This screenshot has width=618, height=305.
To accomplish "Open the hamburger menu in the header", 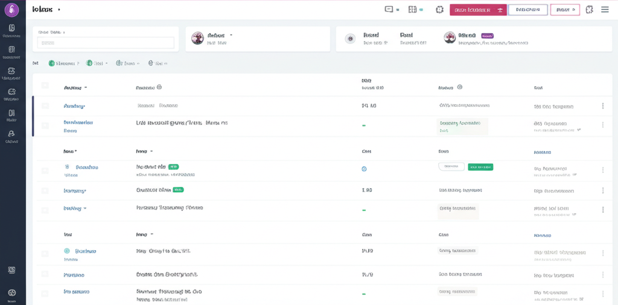I will point(605,10).
